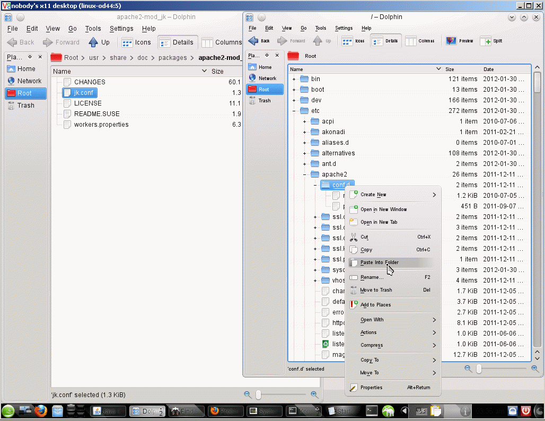Select Details view in apache2-mod_jk window
545x421 pixels.
(x=178, y=42)
